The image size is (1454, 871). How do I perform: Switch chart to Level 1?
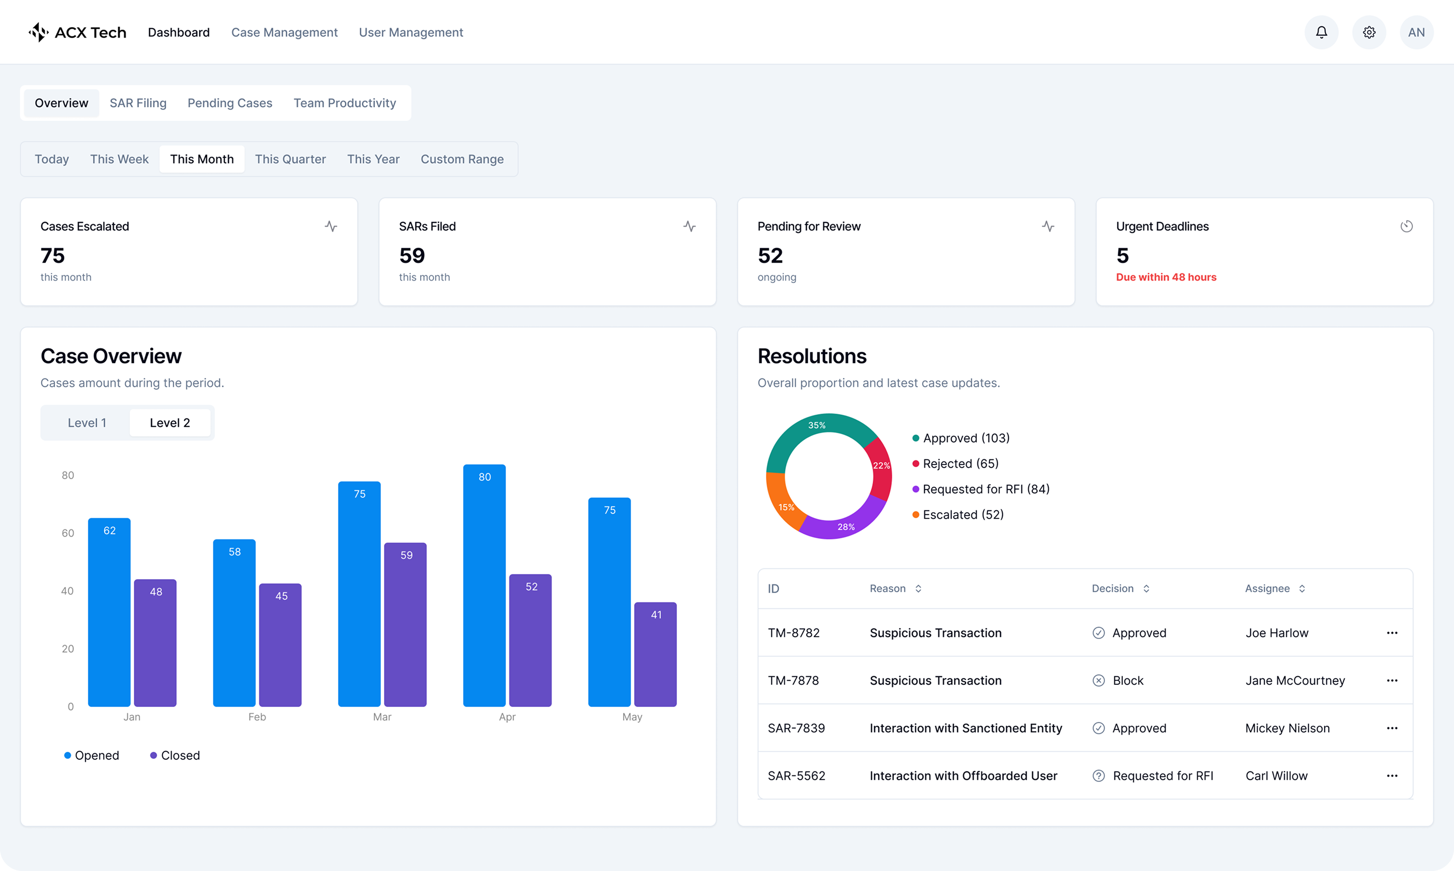coord(87,423)
